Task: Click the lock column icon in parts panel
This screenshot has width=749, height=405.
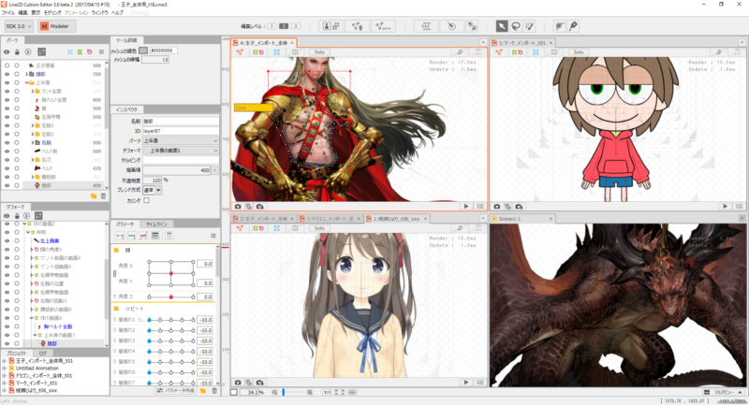Action: [17, 51]
